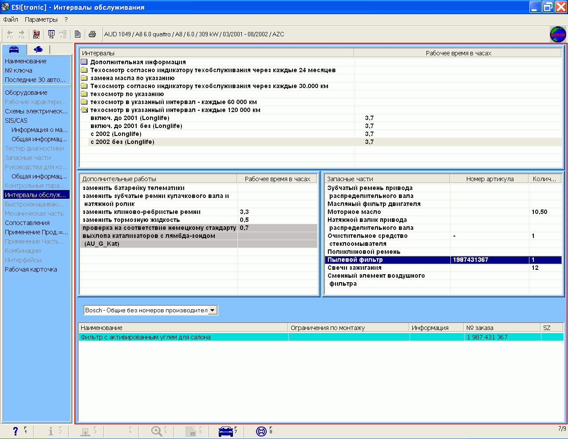Open Сопоставления in the sidebar
The height and width of the screenshot is (439, 568).
pyautogui.click(x=27, y=223)
